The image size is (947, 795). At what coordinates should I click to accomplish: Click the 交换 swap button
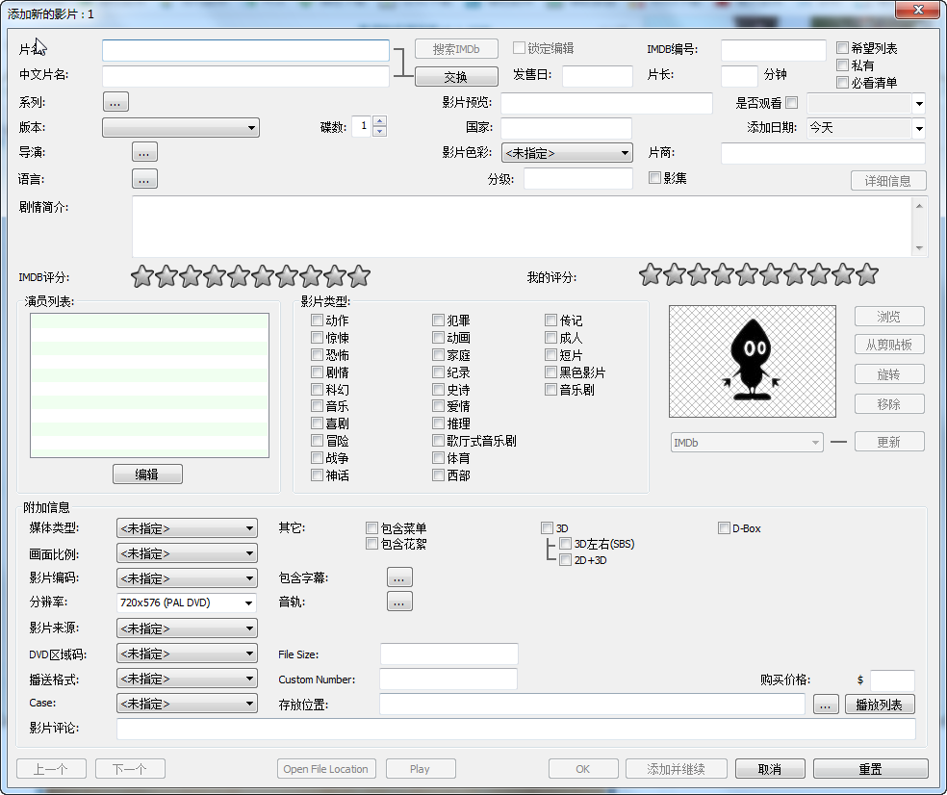tap(456, 77)
